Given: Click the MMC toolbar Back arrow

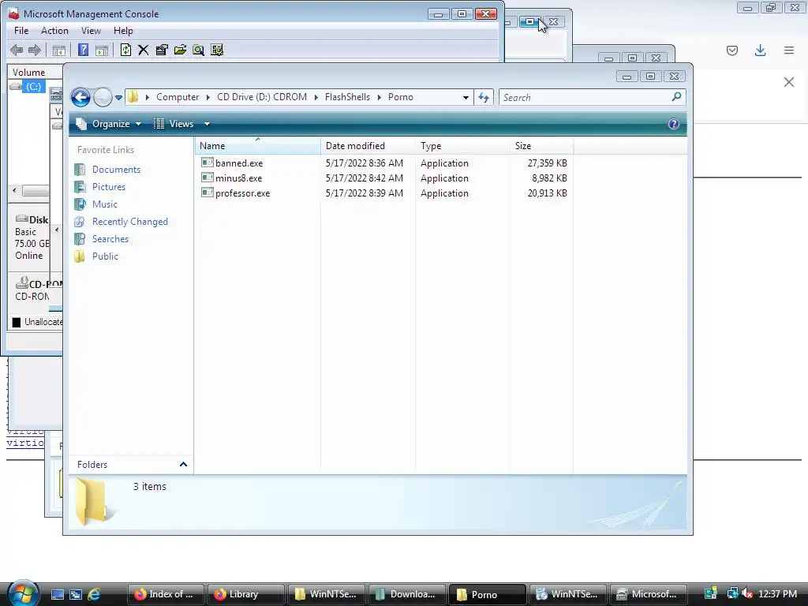Looking at the screenshot, I should 17,50.
